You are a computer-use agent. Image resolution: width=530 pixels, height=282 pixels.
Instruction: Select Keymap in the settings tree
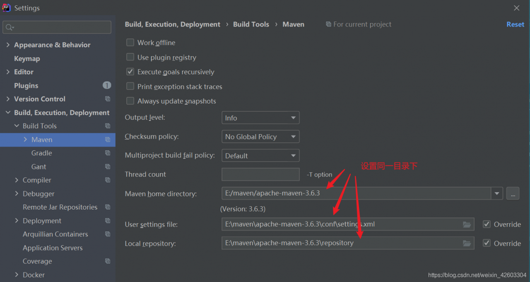point(27,58)
